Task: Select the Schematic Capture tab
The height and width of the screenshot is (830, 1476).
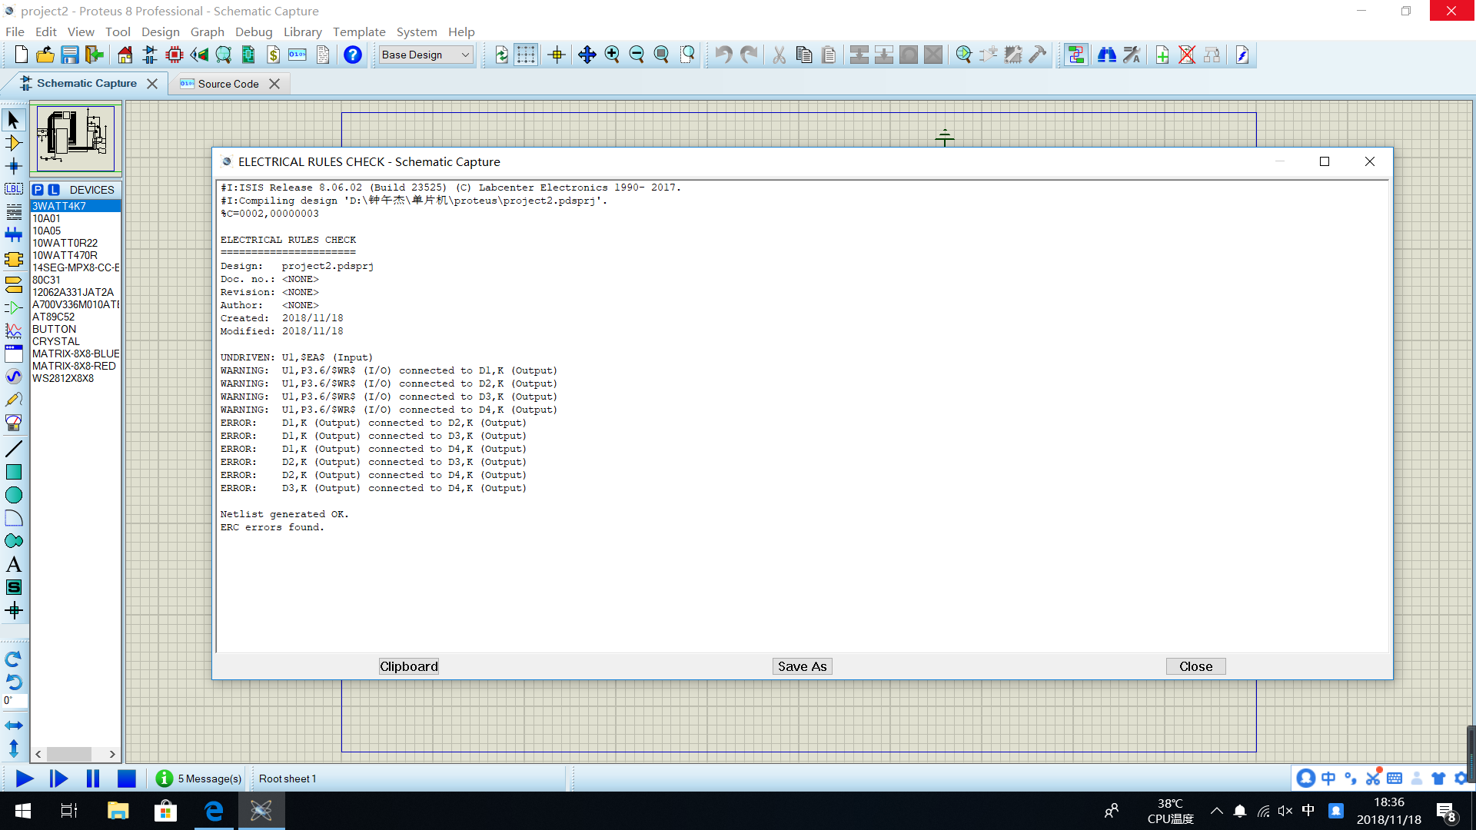Action: [86, 83]
